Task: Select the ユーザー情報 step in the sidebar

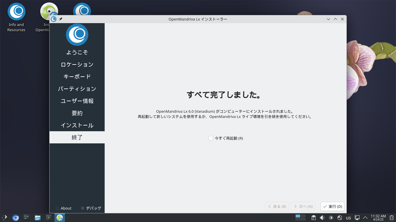Action: [x=77, y=101]
